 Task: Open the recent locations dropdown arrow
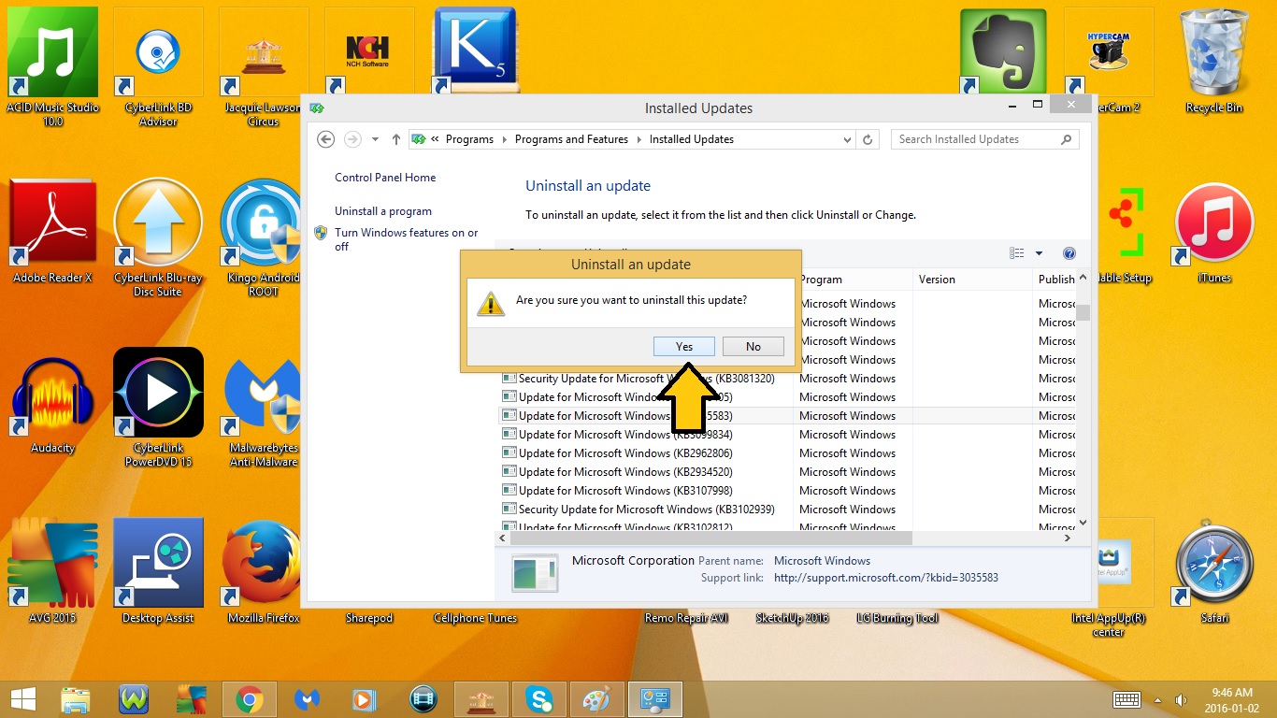click(x=375, y=139)
